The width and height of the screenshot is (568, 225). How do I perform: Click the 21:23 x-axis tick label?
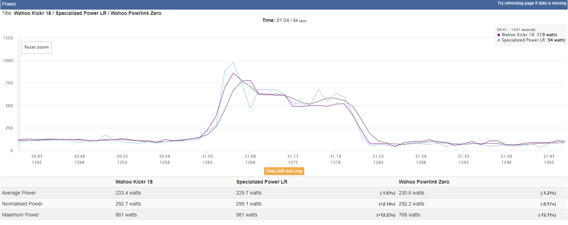(378, 156)
